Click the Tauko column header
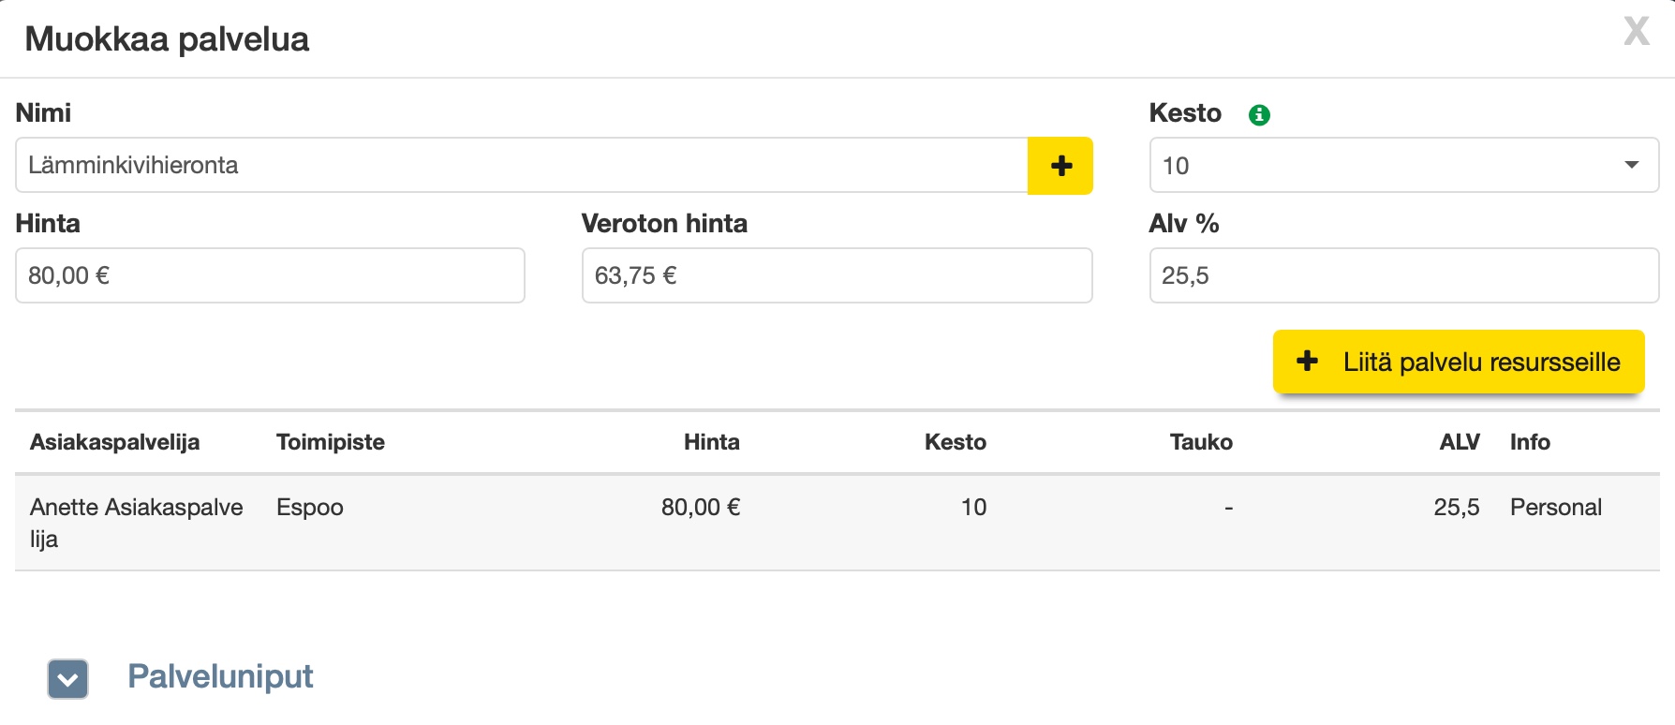The image size is (1675, 725). 1200,442
